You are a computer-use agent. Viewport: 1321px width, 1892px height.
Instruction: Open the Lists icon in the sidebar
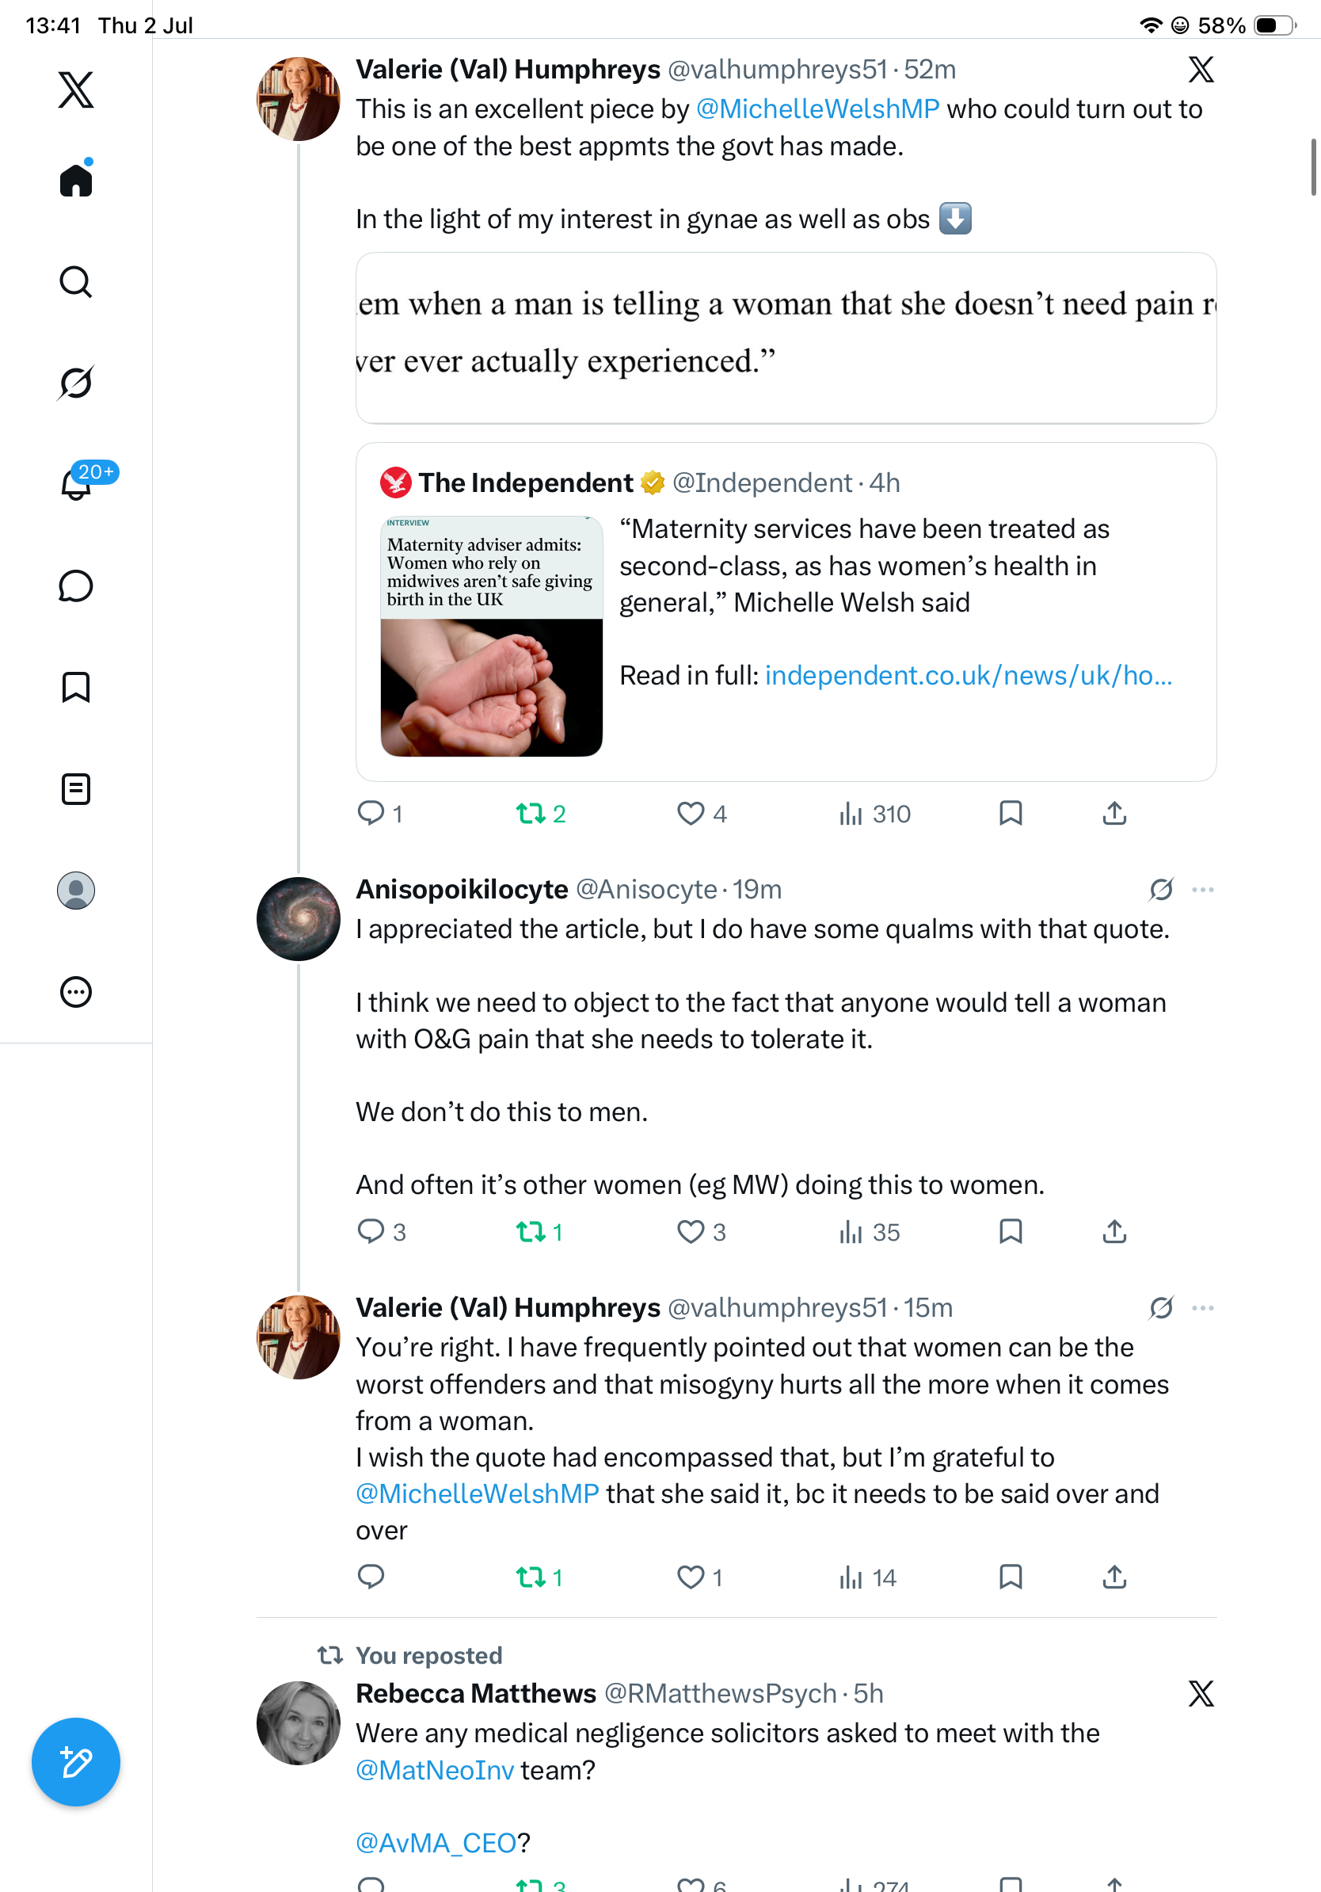click(76, 788)
